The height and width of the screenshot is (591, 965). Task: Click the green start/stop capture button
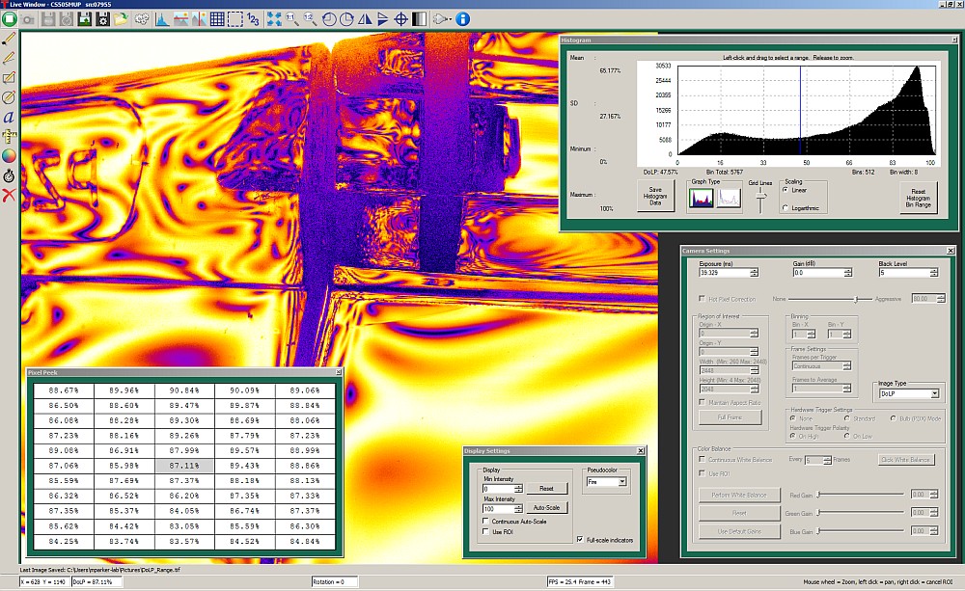pyautogui.click(x=10, y=18)
